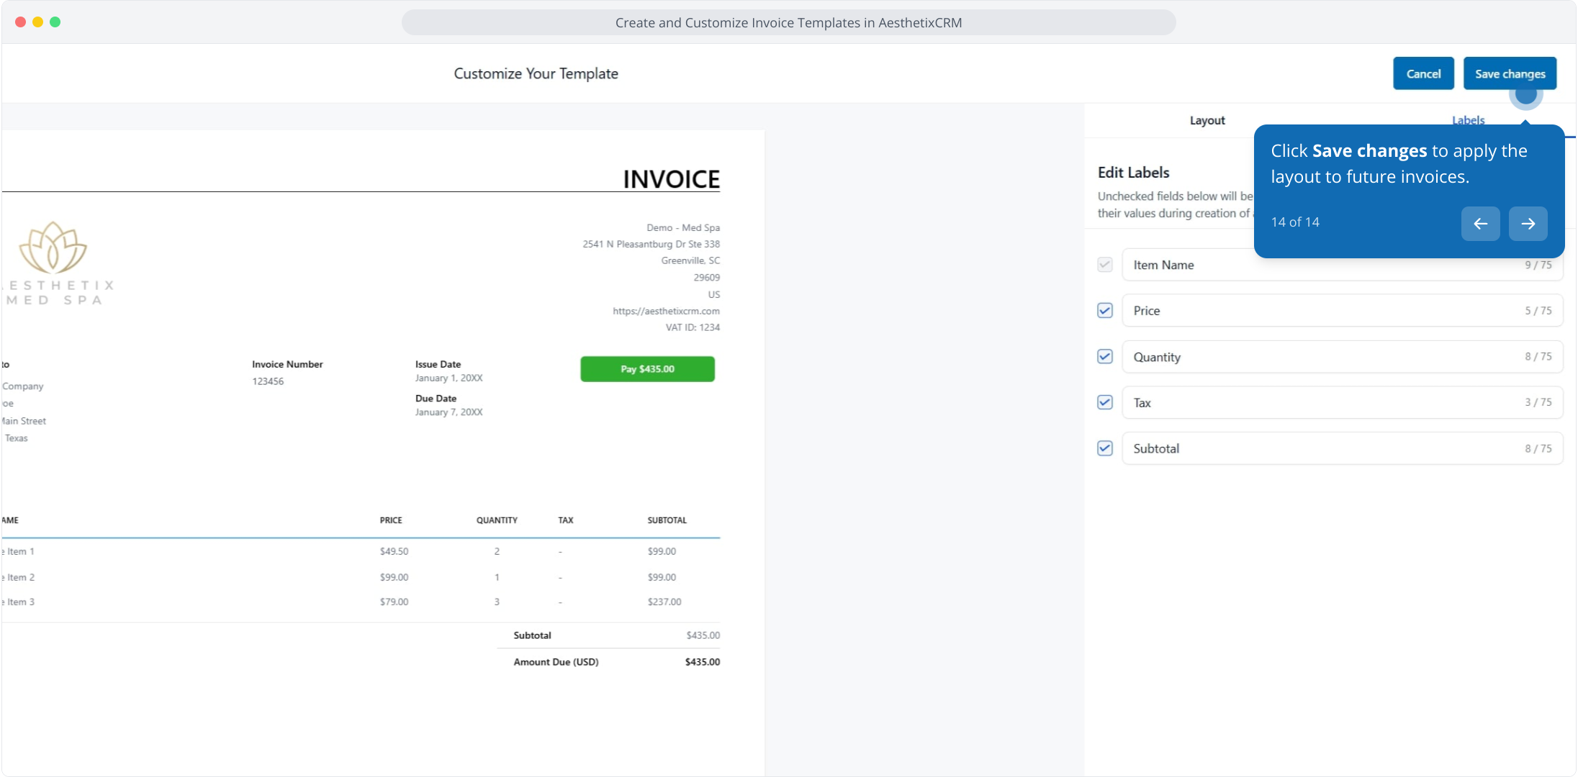Screen dimensions: 1578x777
Task: Disable the Tax label checkbox
Action: tap(1105, 402)
